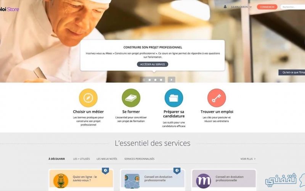Click the orange Connexion button

[x=267, y=7]
